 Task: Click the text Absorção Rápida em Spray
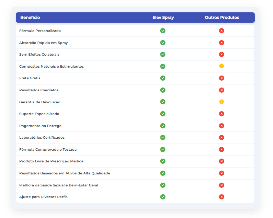click(43, 43)
